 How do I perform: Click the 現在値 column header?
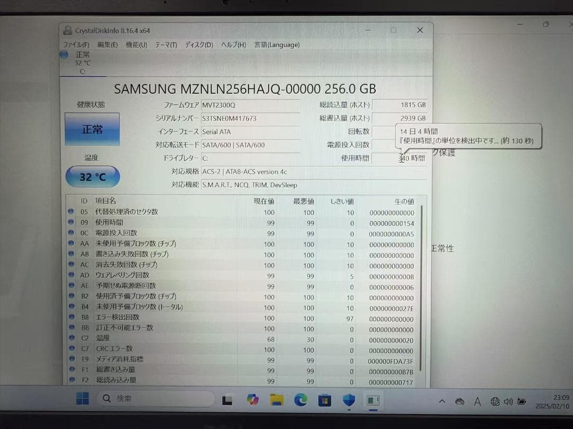click(x=264, y=201)
